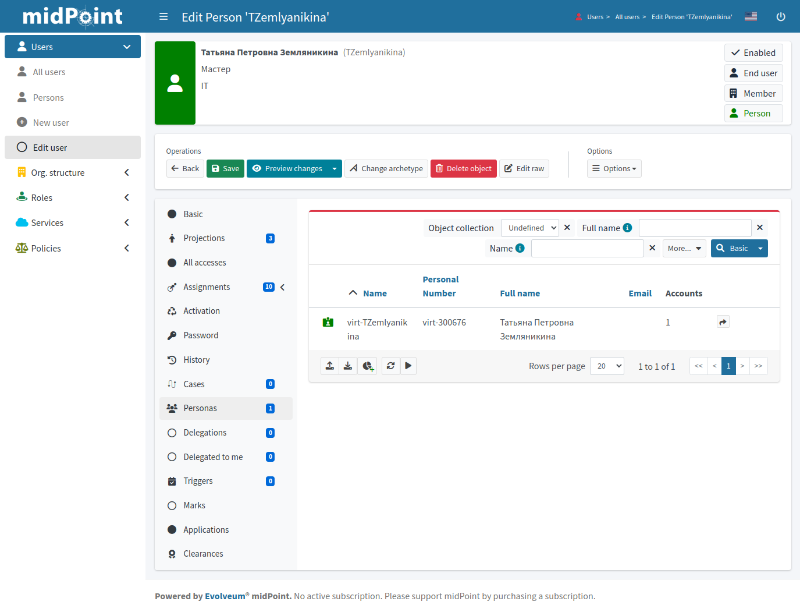Select Edit user in sidebar
Viewport: 800px width, 612px height.
click(x=73, y=147)
